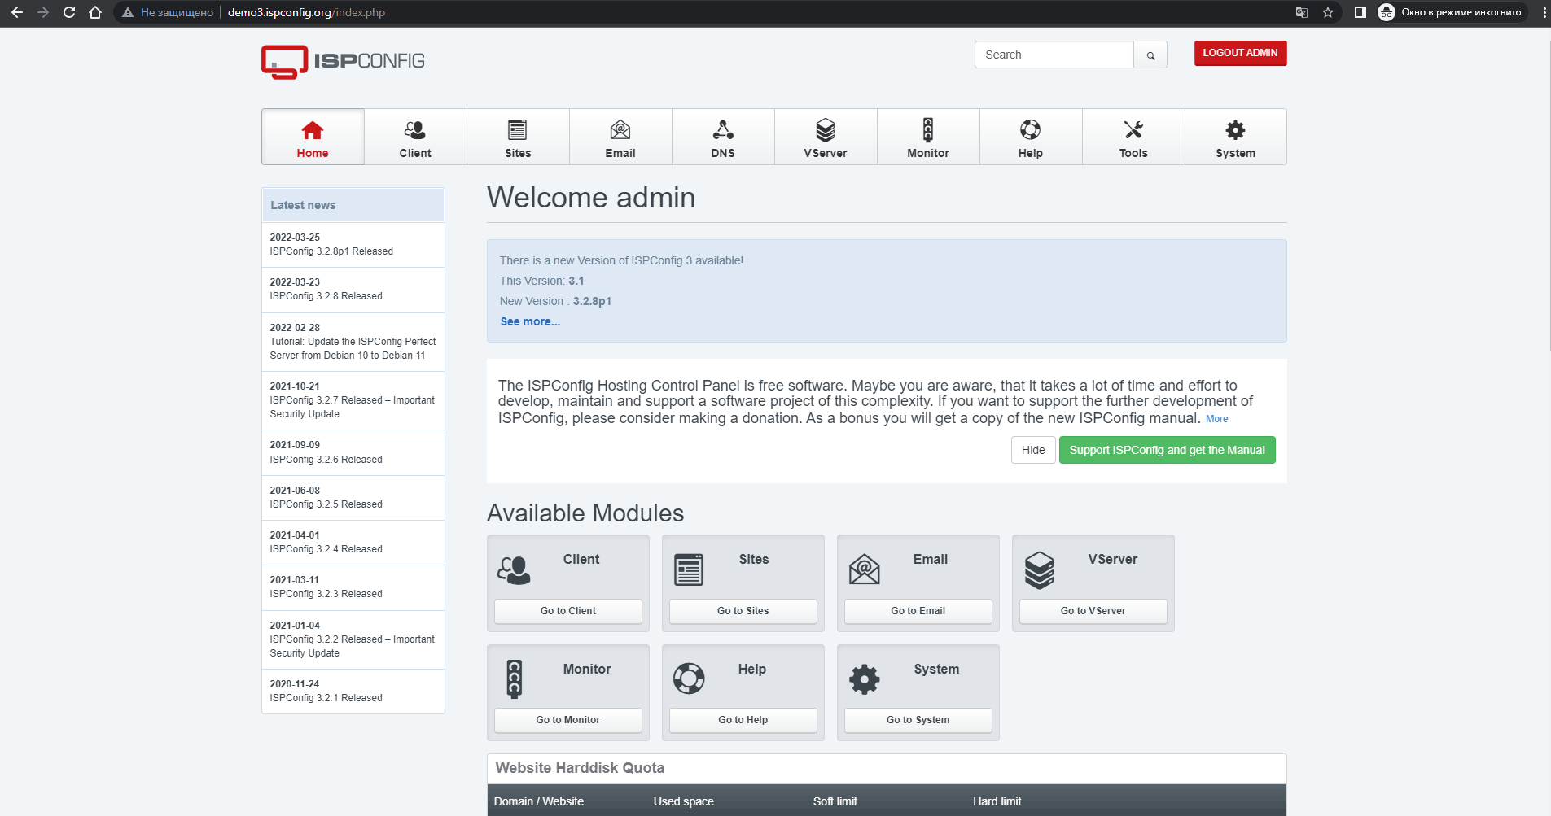The height and width of the screenshot is (816, 1551).
Task: Open the incognito window indicator
Action: [x=1450, y=12]
